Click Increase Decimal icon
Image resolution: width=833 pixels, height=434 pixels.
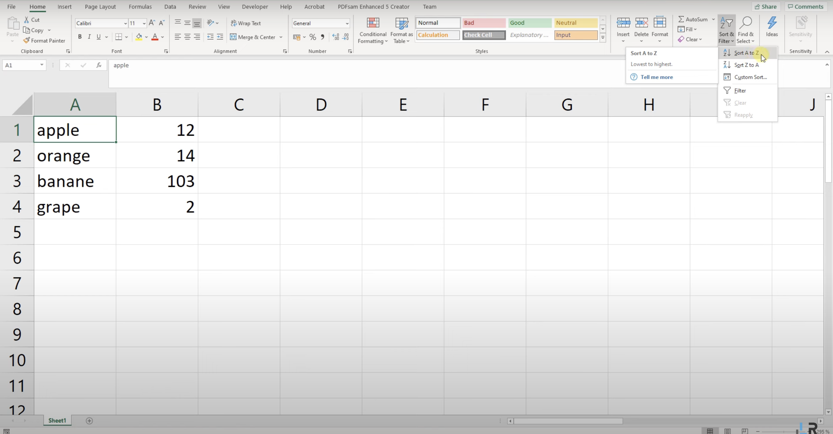[x=336, y=37]
